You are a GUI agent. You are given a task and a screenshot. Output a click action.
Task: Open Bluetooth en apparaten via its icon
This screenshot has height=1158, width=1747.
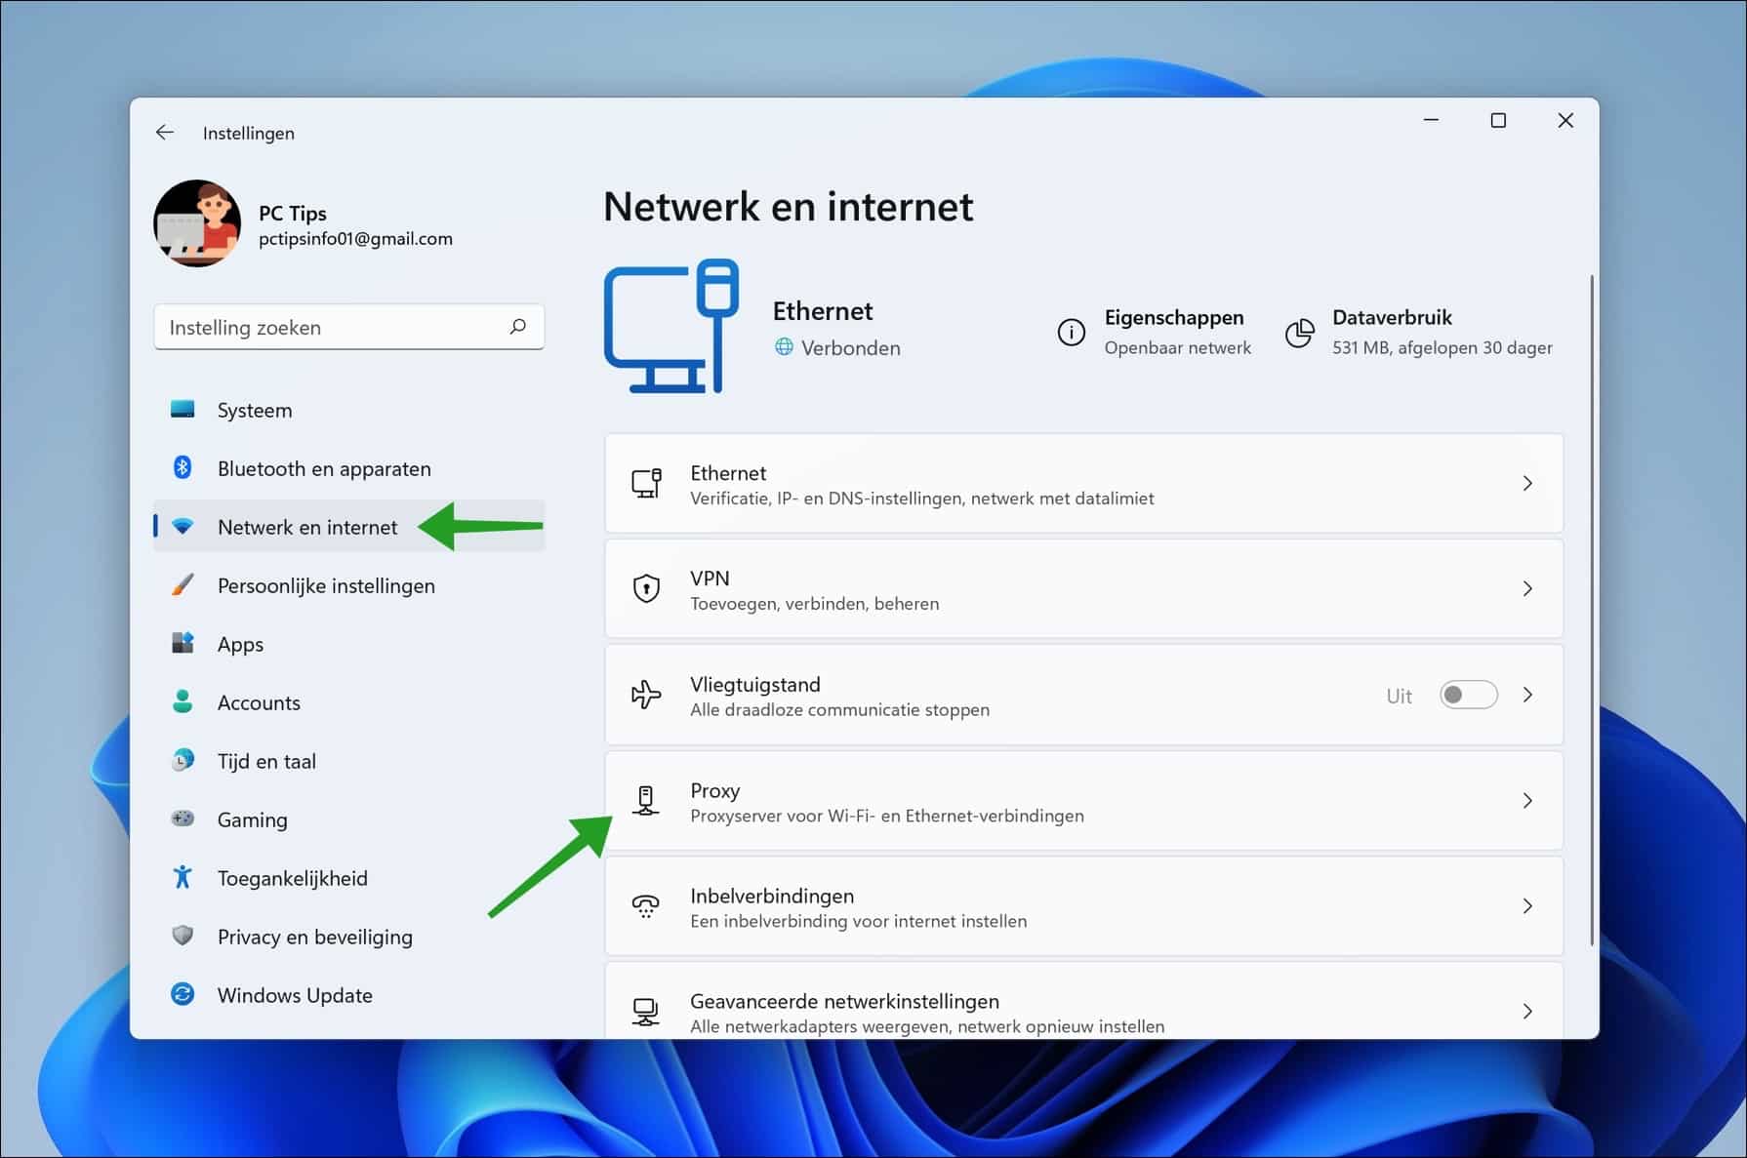pyautogui.click(x=184, y=468)
